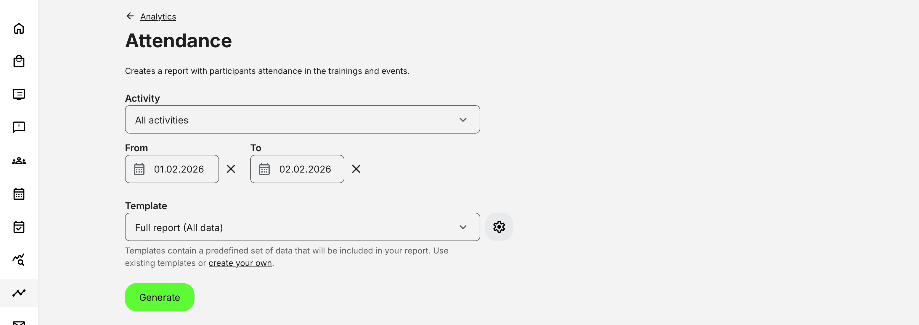Open the Template dropdown
Viewport: 919px width, 325px height.
click(302, 227)
